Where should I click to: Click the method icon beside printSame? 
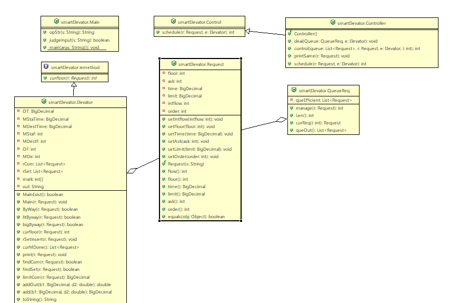point(290,56)
